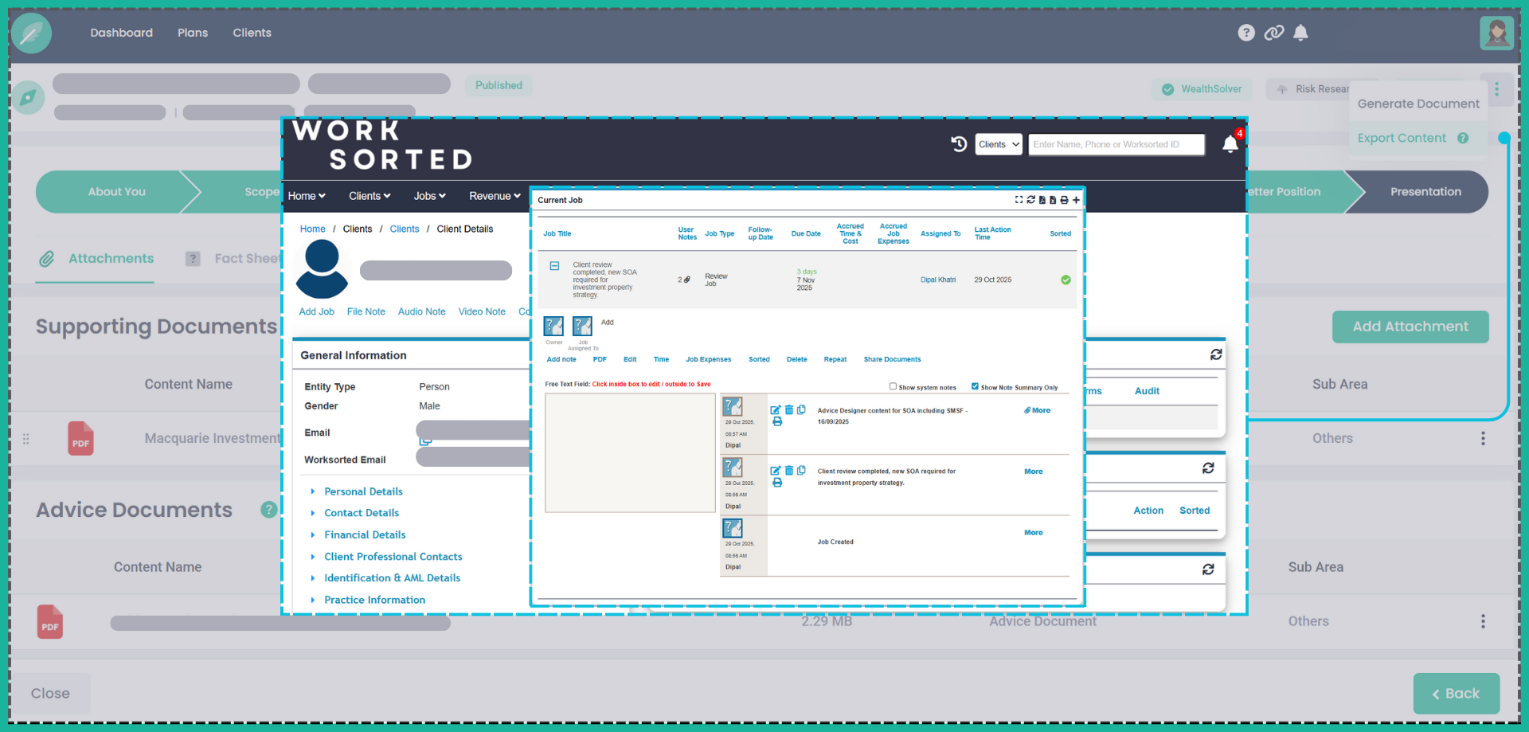This screenshot has width=1529, height=732.
Task: Export Current Job as Excel file icon
Action: (x=1053, y=200)
